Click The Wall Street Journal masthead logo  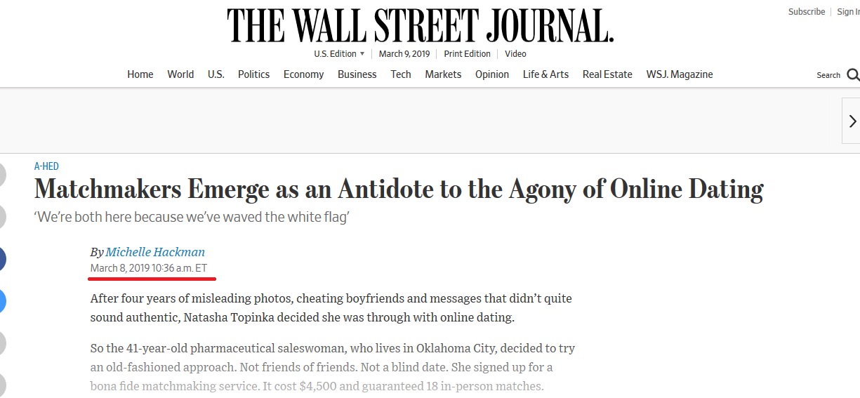pos(420,27)
